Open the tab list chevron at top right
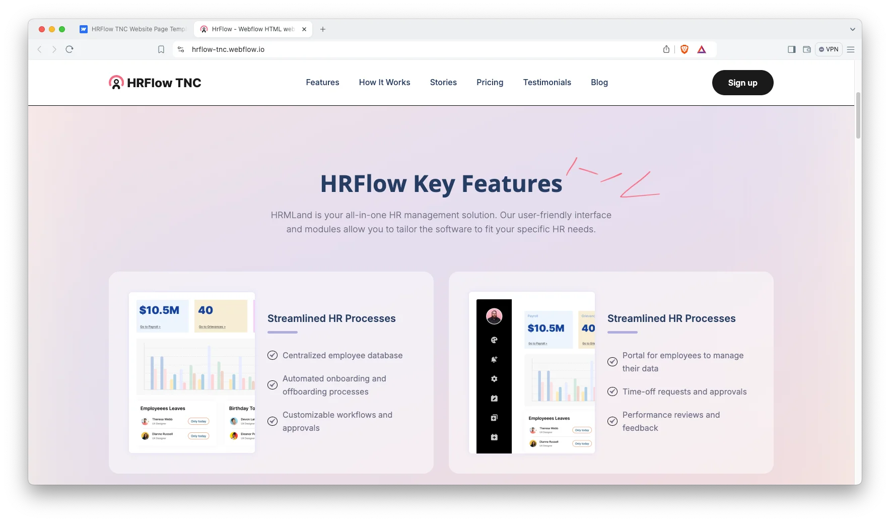 pos(852,29)
